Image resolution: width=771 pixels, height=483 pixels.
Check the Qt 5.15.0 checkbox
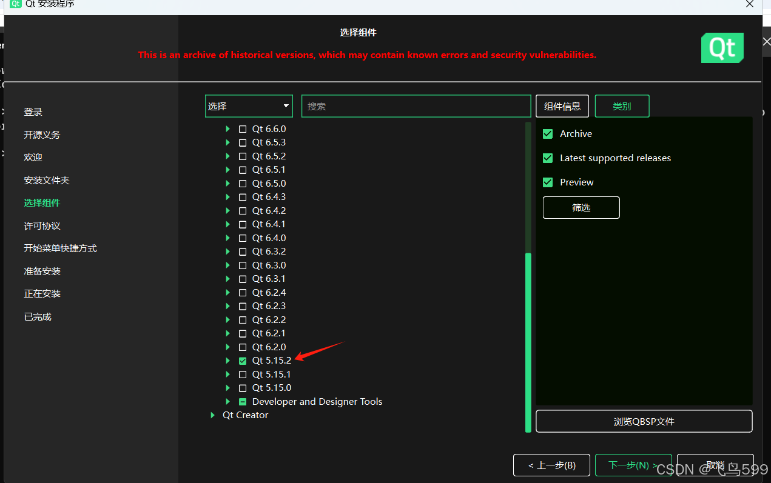coord(243,388)
